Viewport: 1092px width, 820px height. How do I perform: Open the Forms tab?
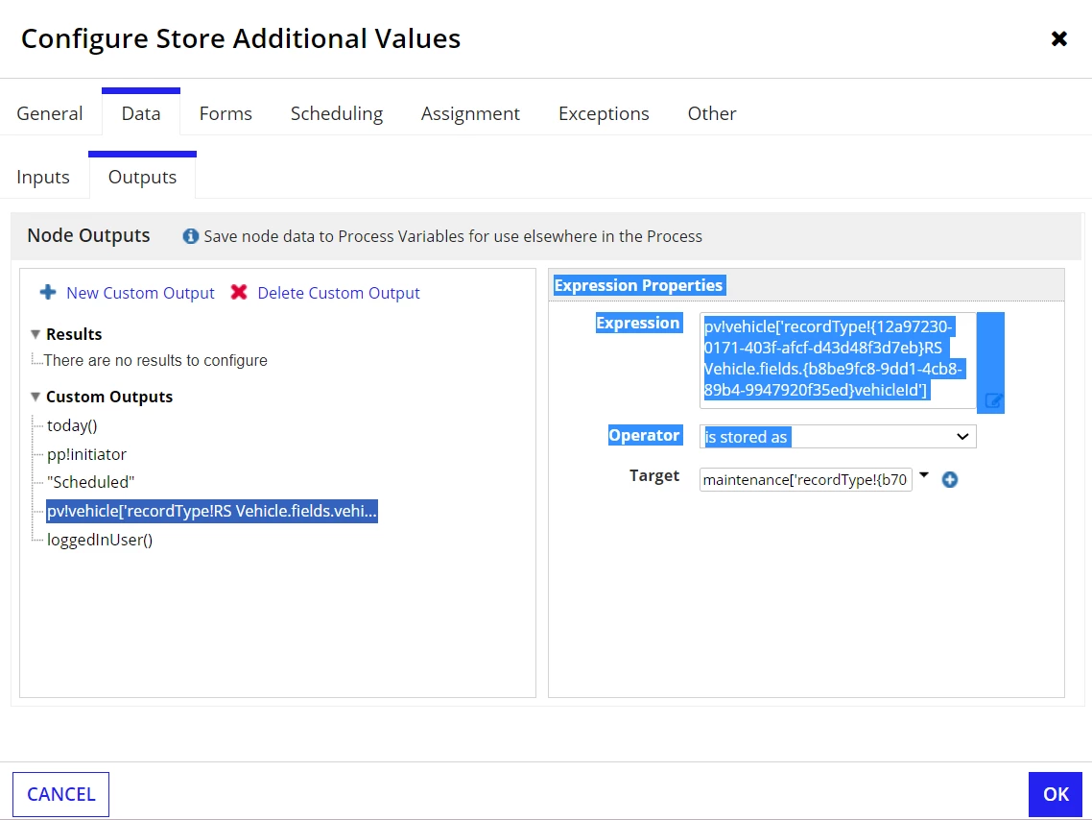coord(226,113)
